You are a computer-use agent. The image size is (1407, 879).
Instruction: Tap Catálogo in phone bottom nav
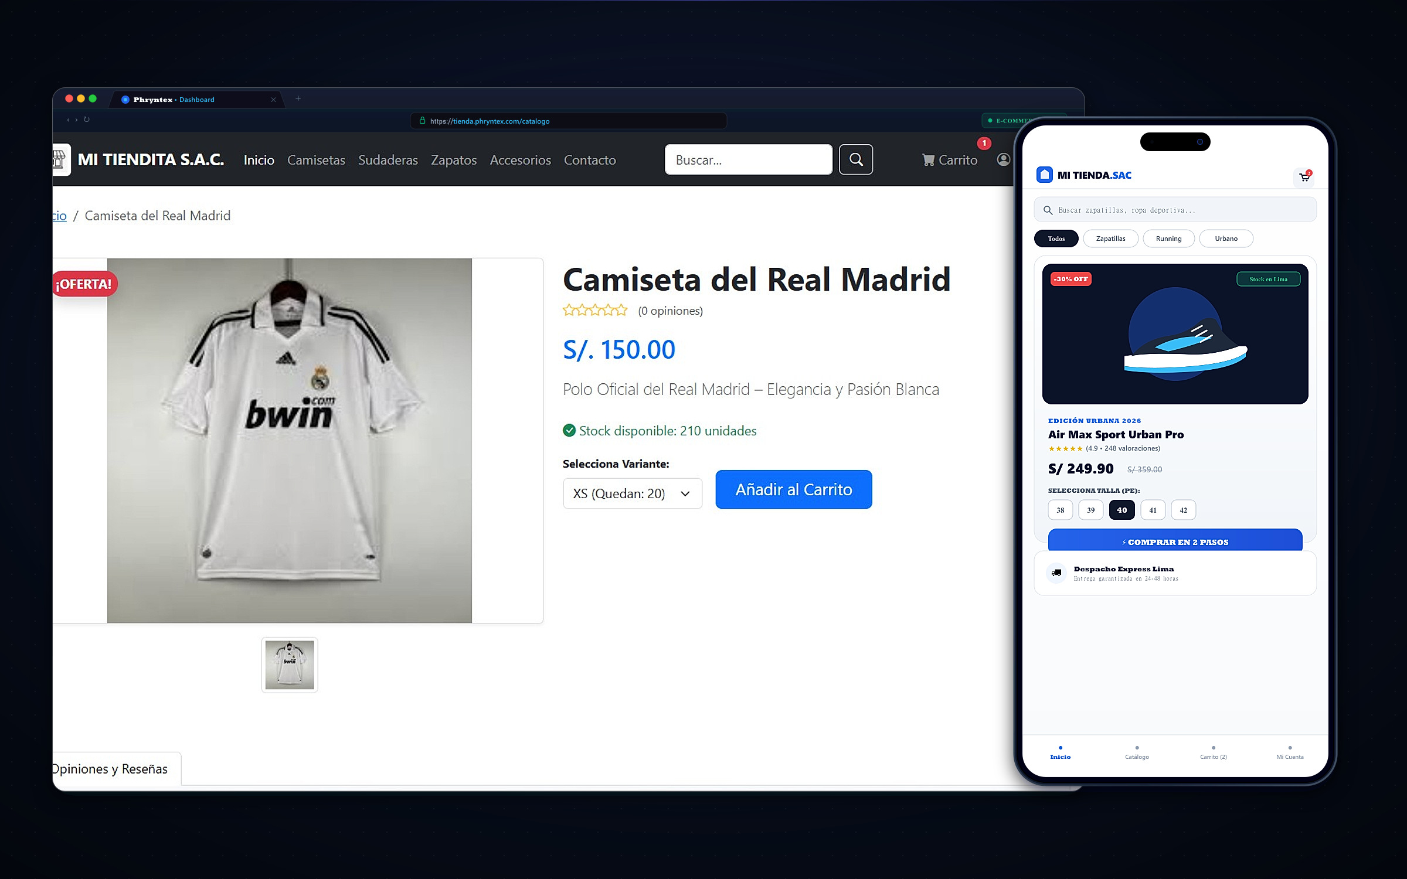(x=1137, y=753)
